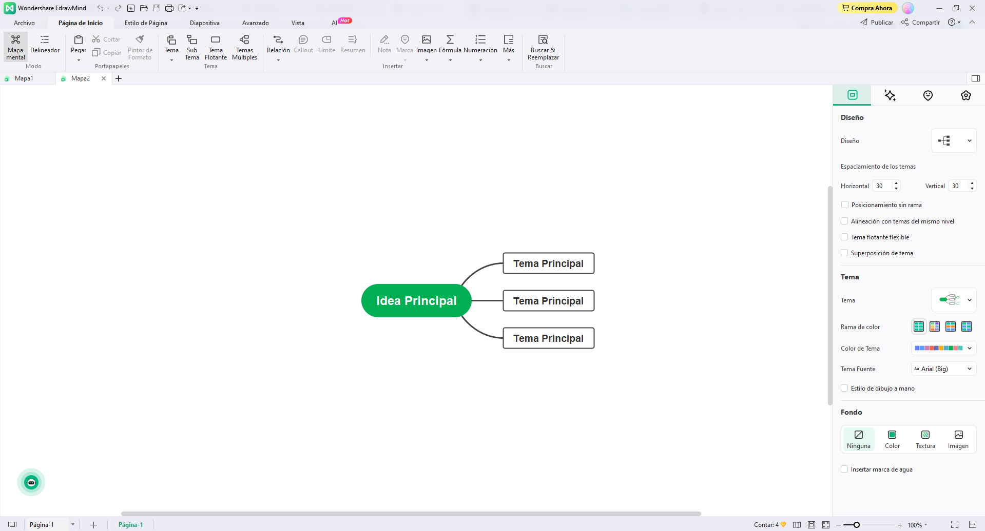This screenshot has height=531, width=985.
Task: Open the Delineador (outline) mode
Action: pyautogui.click(x=45, y=47)
